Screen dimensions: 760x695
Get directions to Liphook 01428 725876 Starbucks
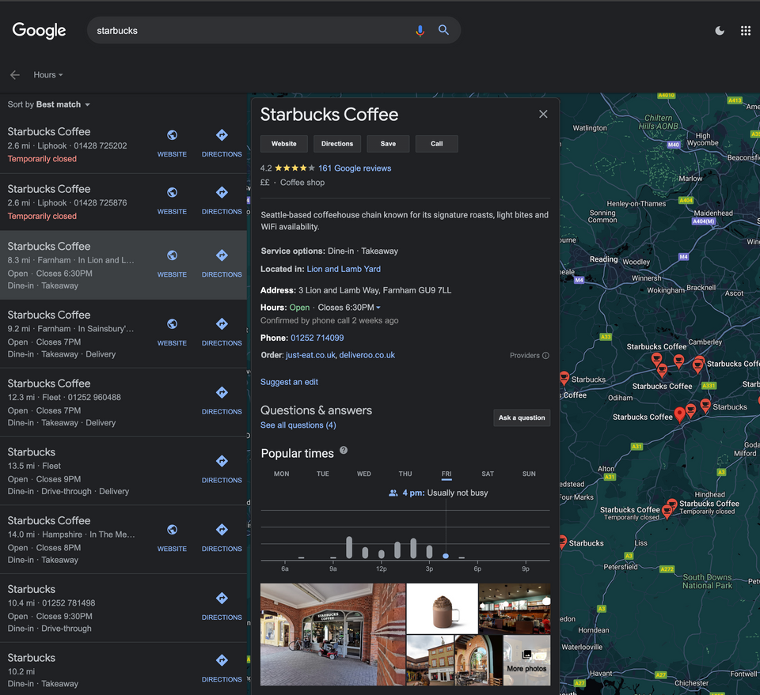[222, 201]
